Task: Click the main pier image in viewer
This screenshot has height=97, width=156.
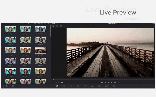Action: click(x=110, y=53)
